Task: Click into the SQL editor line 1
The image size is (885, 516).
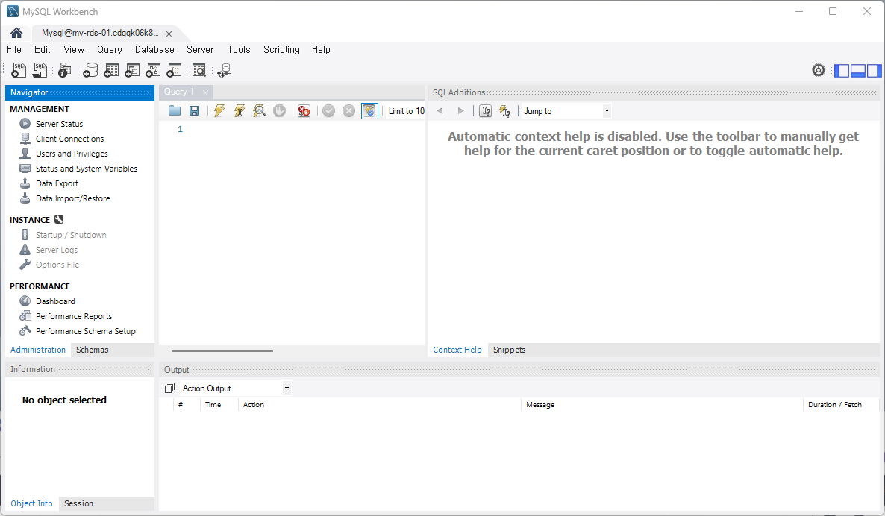Action: point(304,129)
